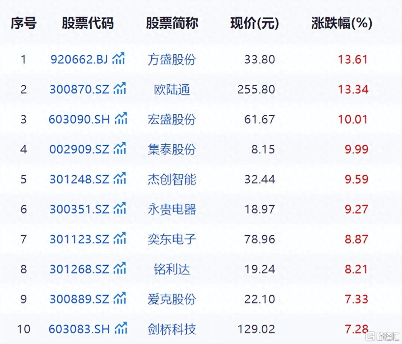This screenshot has width=402, height=344.
Task: Open stock code 920662.BJ
Action: coord(79,59)
